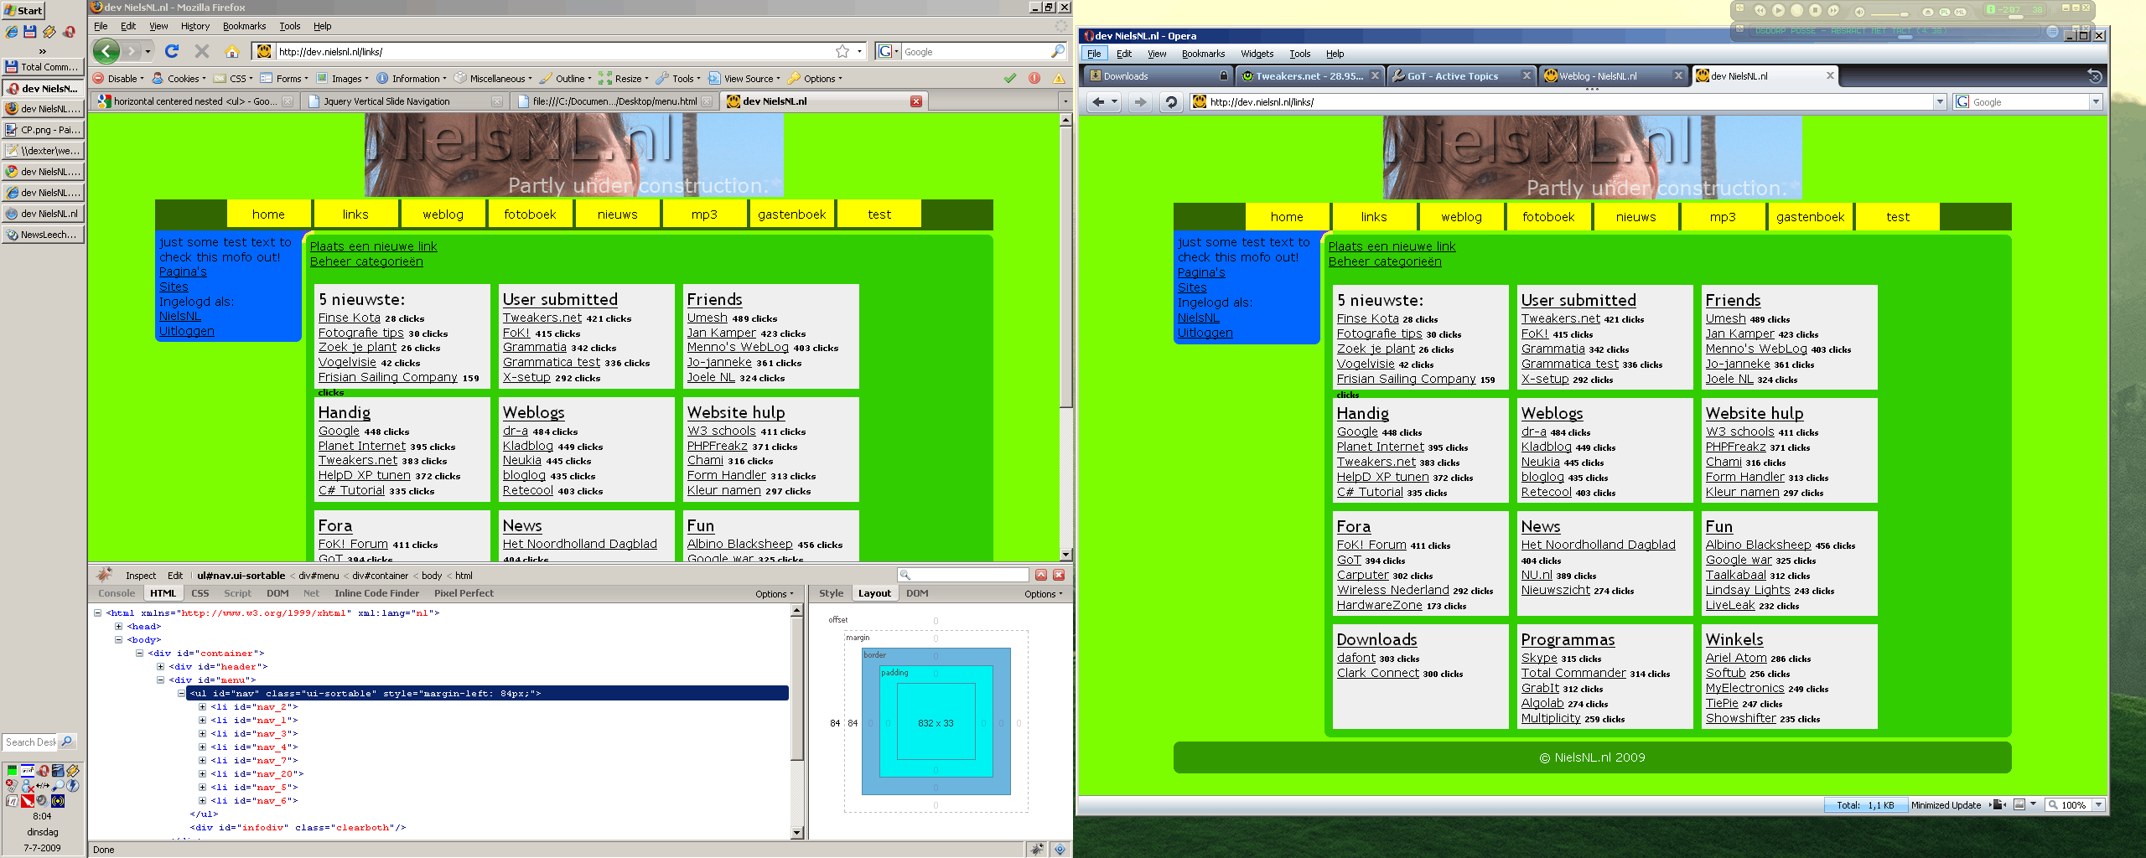Click Plaats een nieuwe link in Firefox

[374, 246]
